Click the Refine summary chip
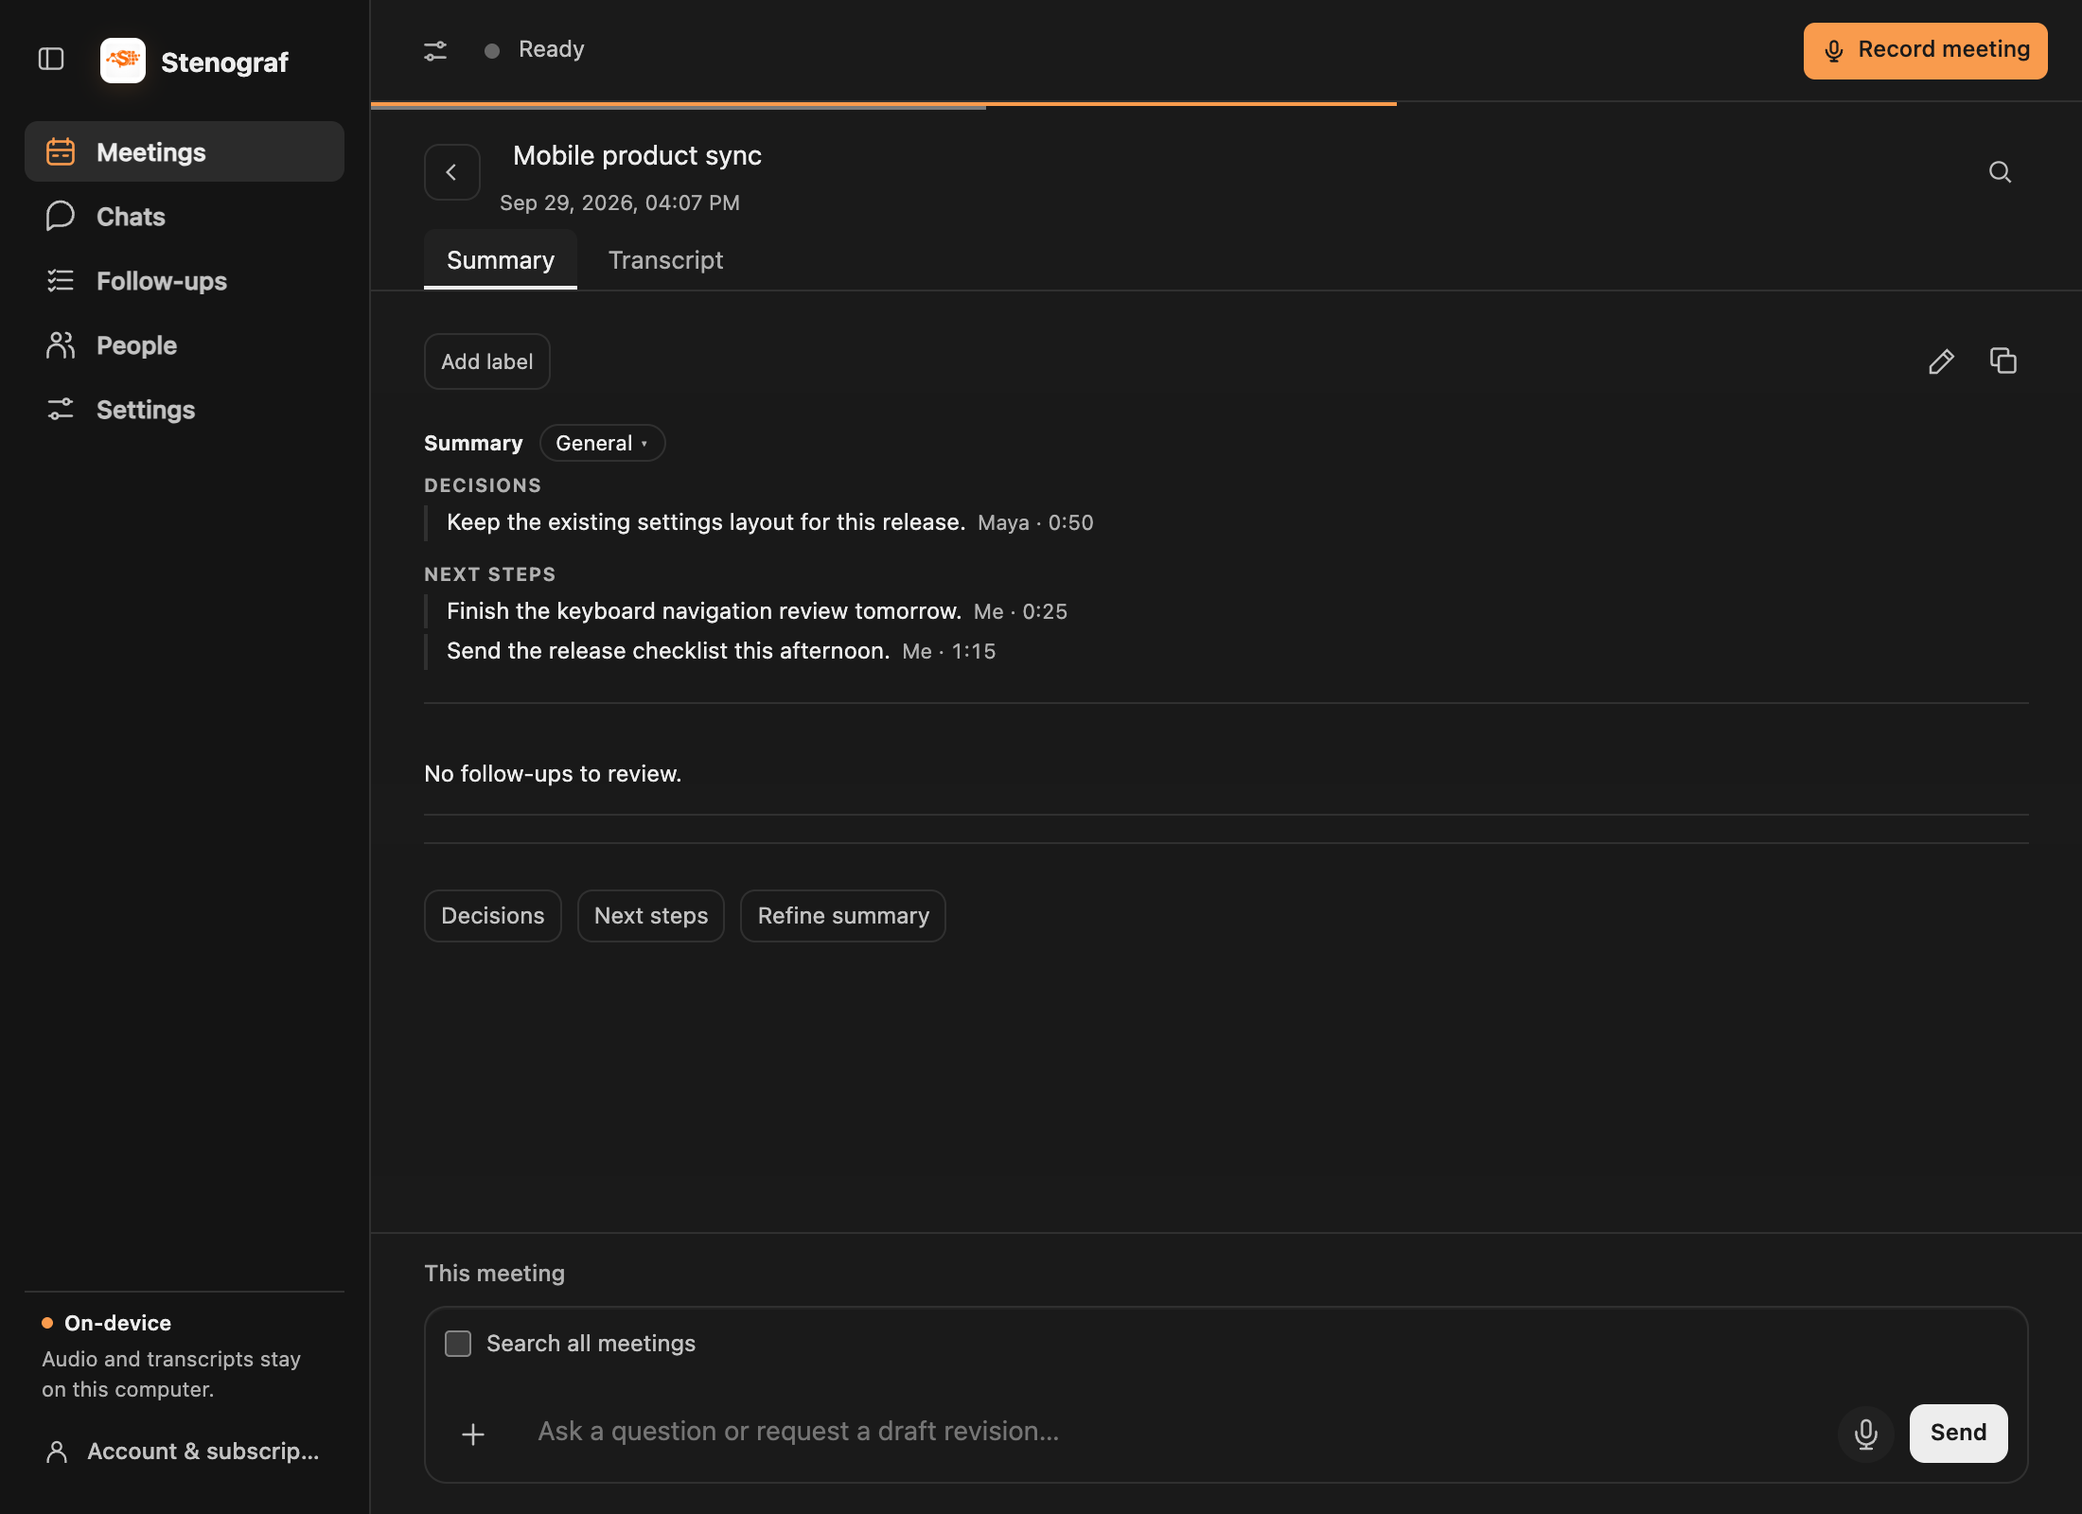Screen dimensions: 2082x1514 click(x=843, y=915)
